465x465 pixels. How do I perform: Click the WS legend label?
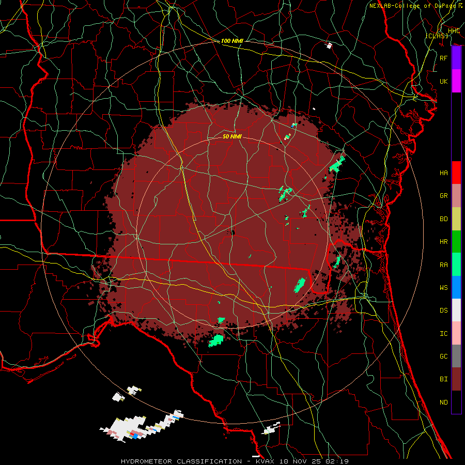pyautogui.click(x=443, y=288)
